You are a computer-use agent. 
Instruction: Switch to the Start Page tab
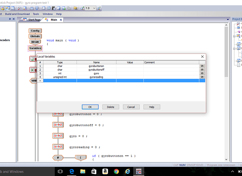point(32,20)
